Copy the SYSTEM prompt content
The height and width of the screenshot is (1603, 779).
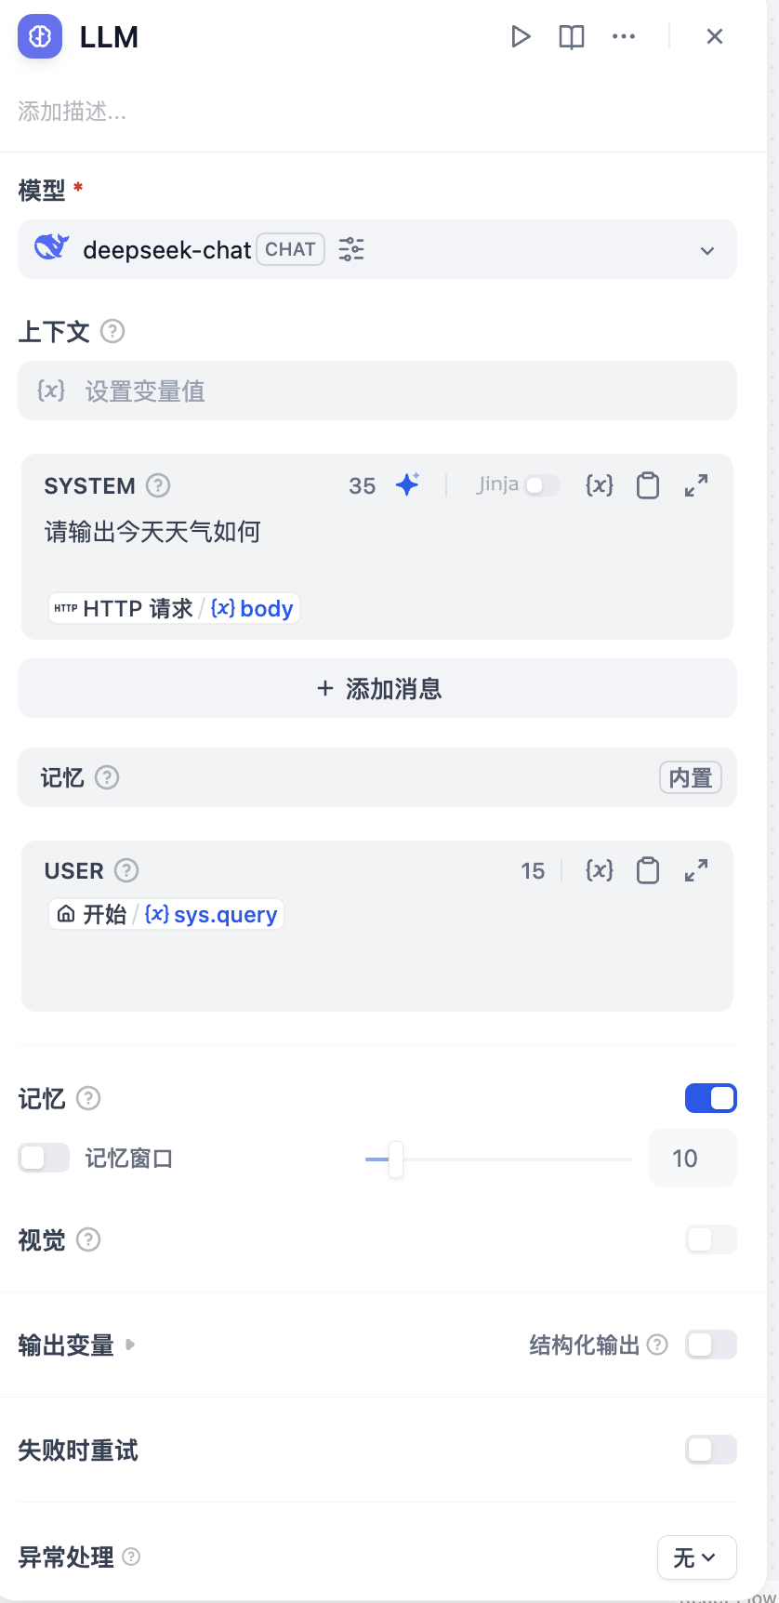click(x=648, y=485)
